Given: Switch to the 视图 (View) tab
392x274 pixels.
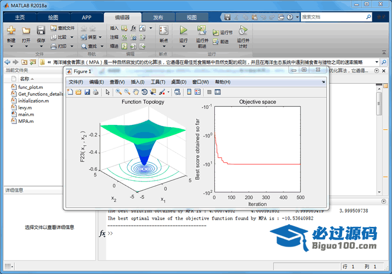Looking at the screenshot, I should pos(192,18).
